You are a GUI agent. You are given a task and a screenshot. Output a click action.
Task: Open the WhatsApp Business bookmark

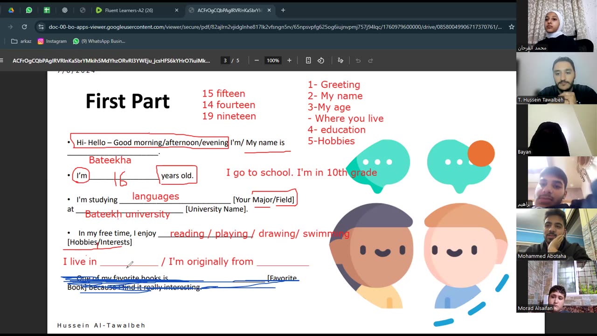click(99, 41)
